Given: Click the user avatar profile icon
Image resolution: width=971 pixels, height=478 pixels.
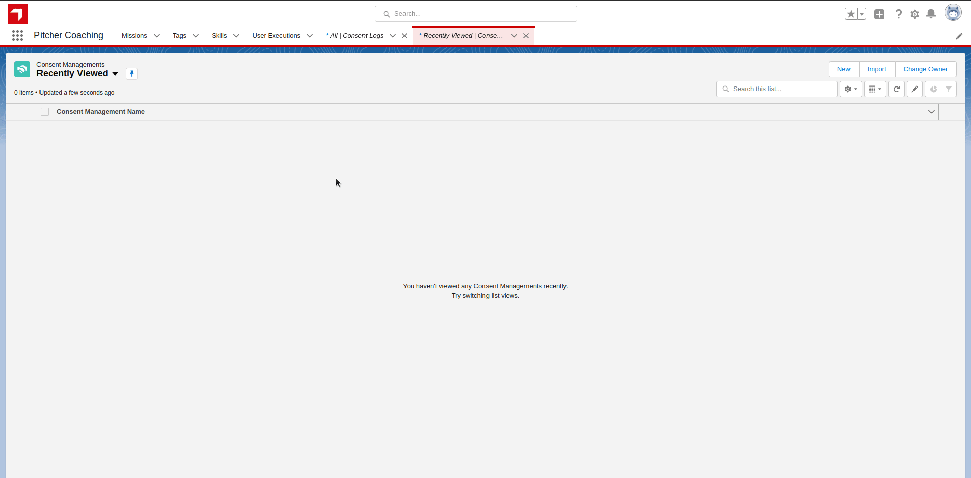Looking at the screenshot, I should [953, 13].
